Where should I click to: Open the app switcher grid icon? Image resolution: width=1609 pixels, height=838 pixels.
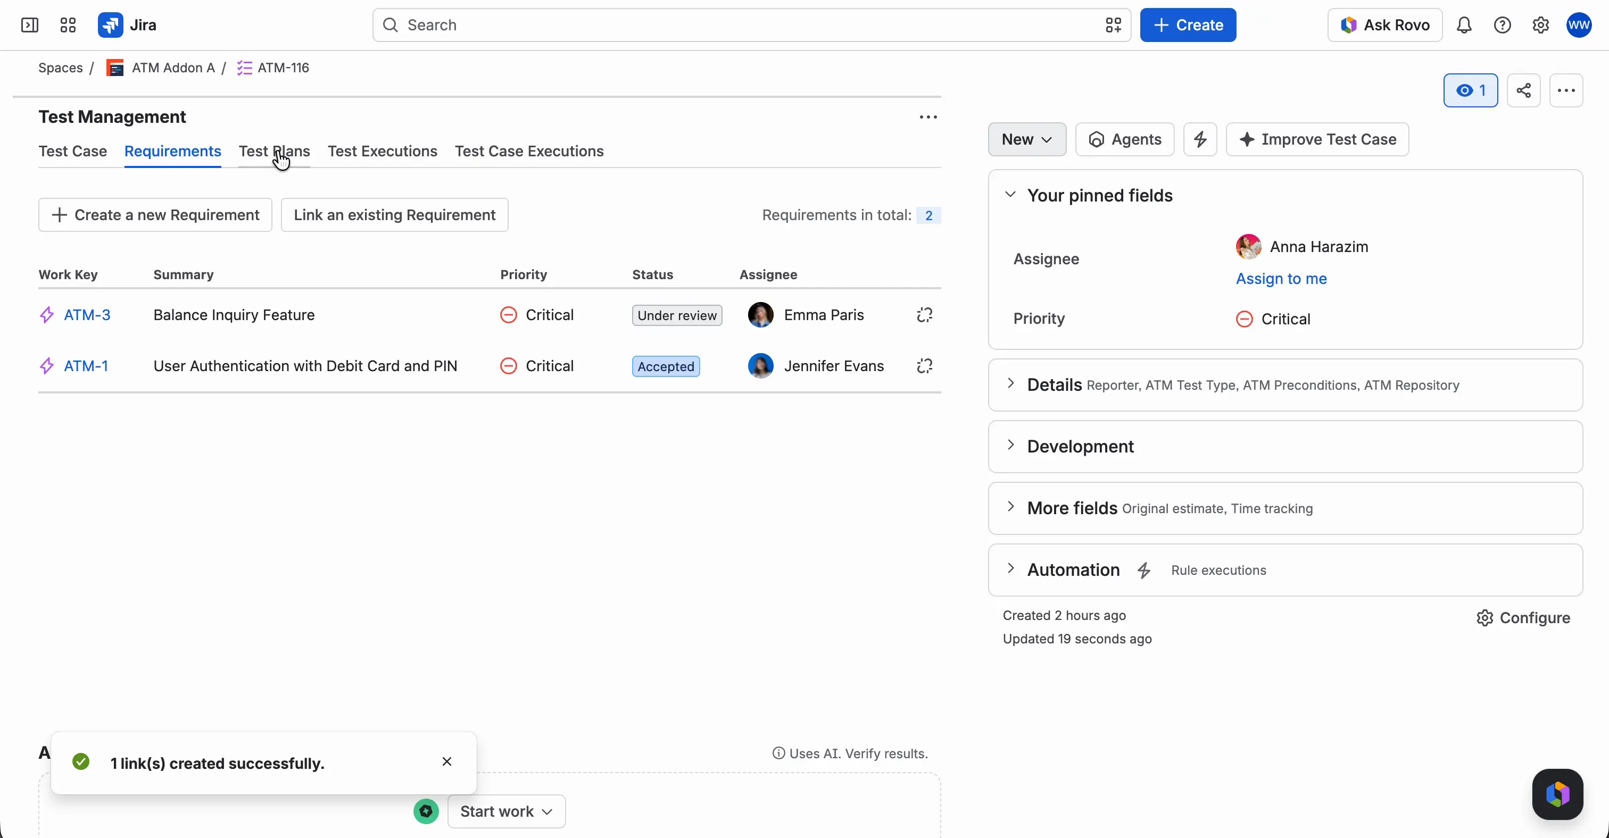pos(68,25)
